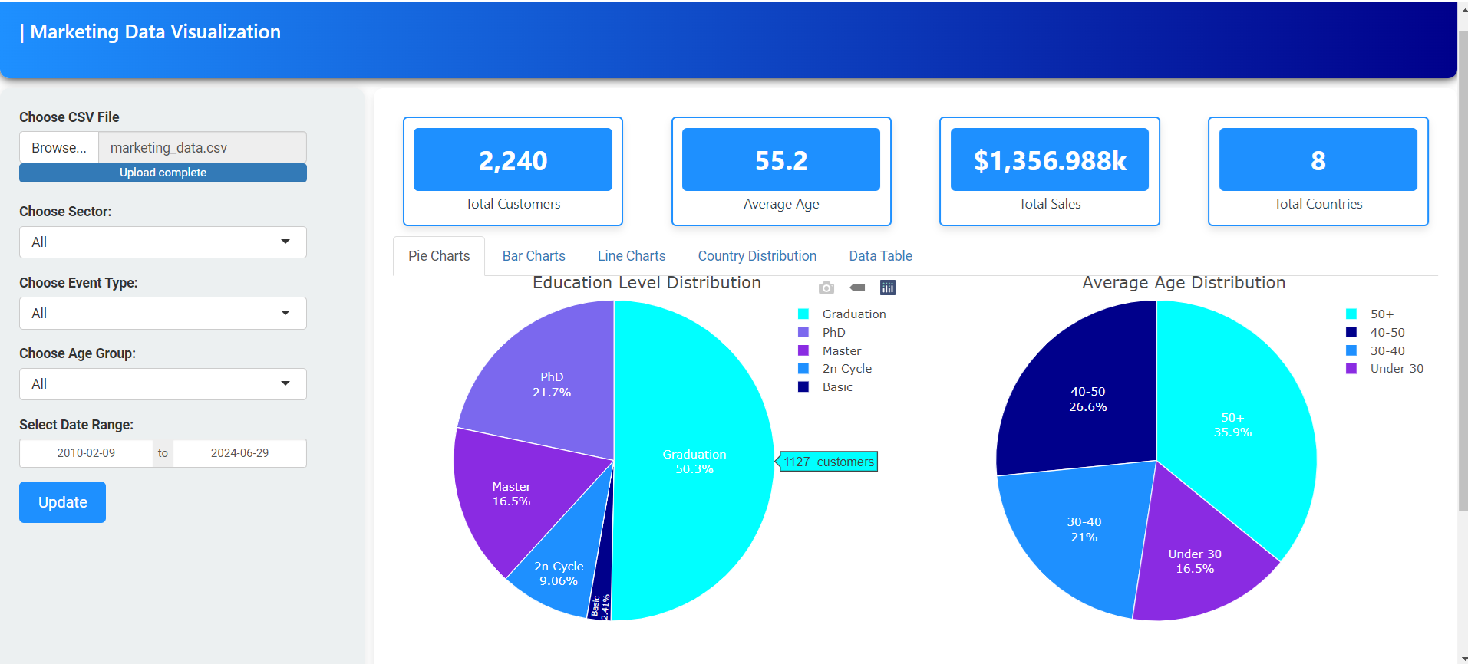The width and height of the screenshot is (1468, 664).
Task: Toggle 2n Cycle legend entry
Action: click(x=835, y=369)
